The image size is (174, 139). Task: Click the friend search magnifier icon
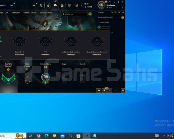tap(123, 13)
